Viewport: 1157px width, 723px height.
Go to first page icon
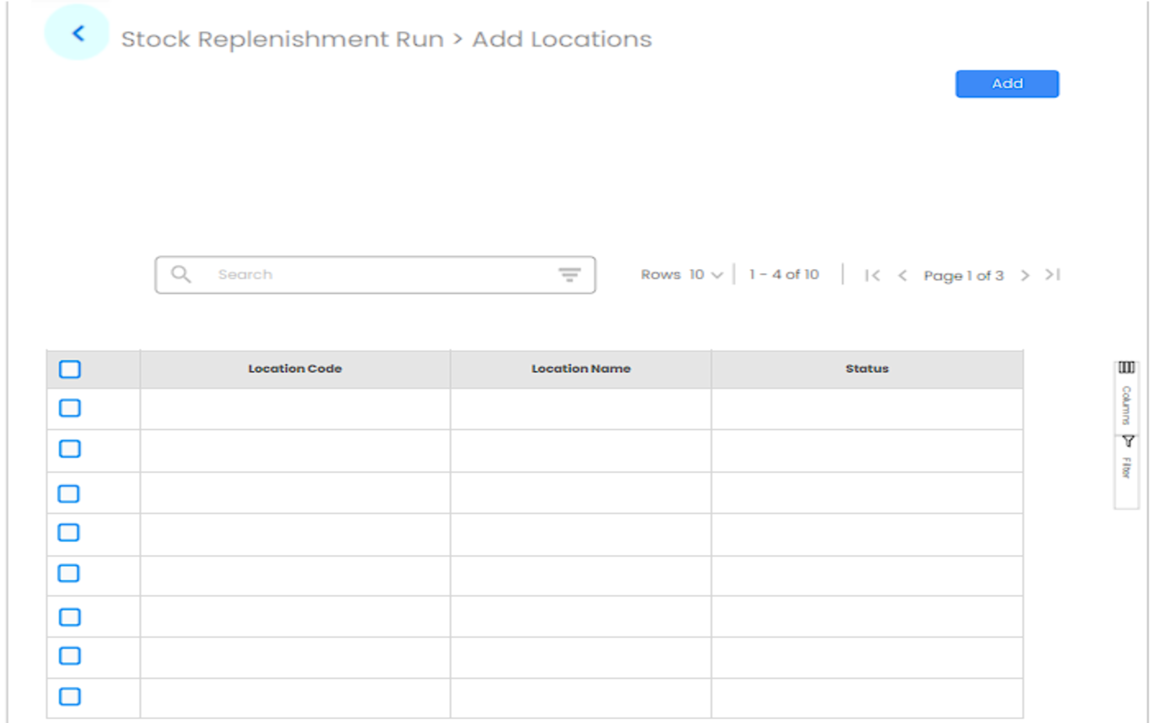[872, 276]
